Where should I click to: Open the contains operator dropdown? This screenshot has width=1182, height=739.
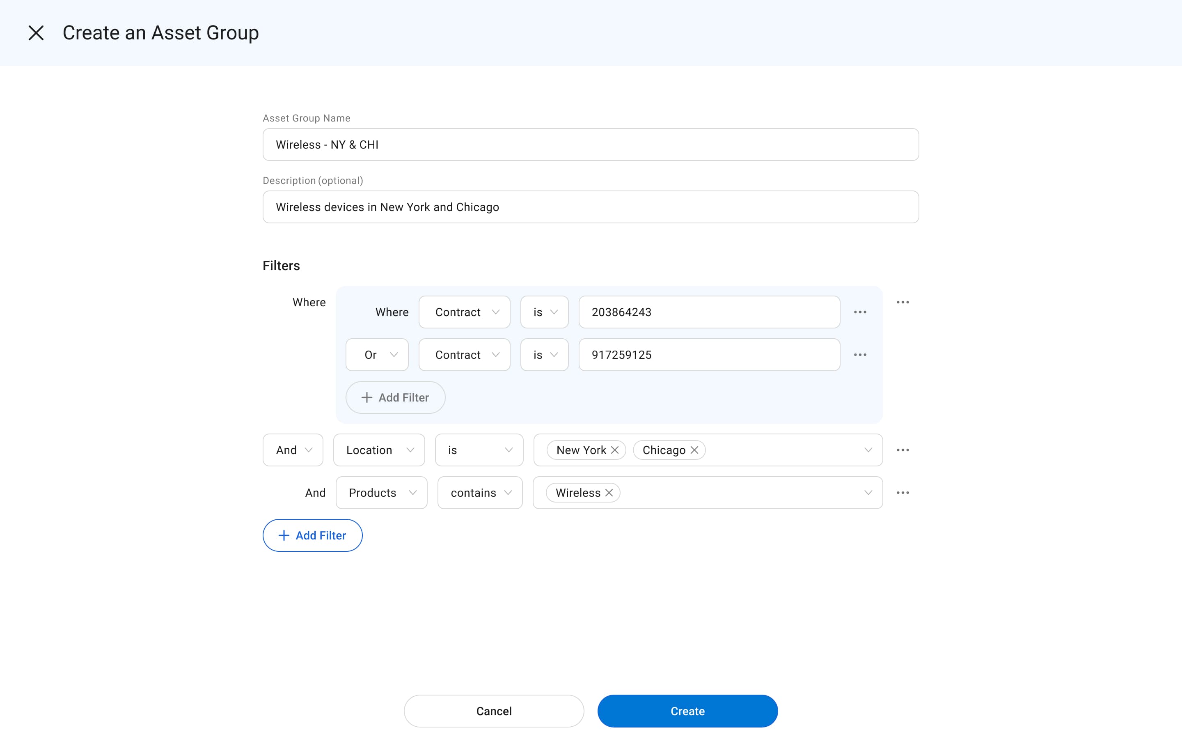(479, 493)
